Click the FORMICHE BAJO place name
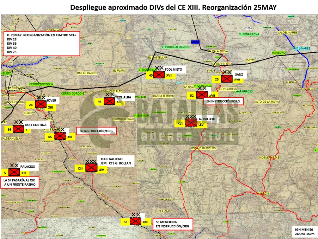This screenshot has width=318, height=239. (123, 119)
